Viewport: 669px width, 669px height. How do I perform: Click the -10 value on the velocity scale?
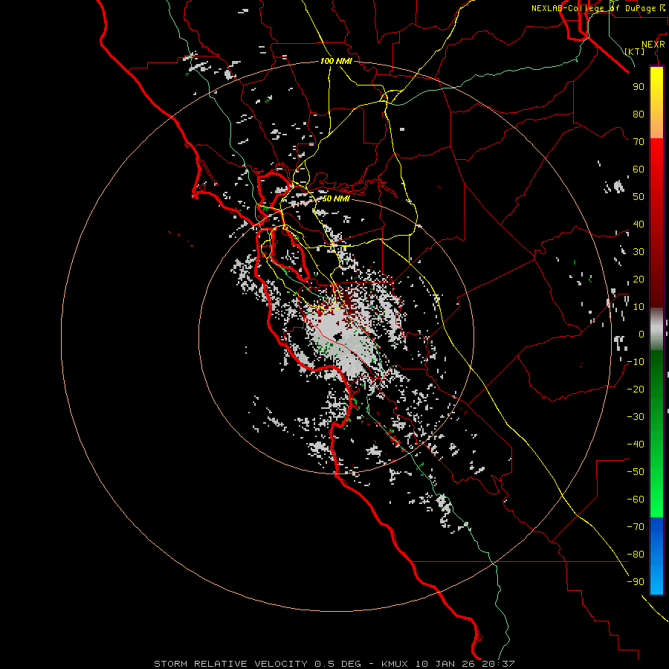[x=636, y=362]
